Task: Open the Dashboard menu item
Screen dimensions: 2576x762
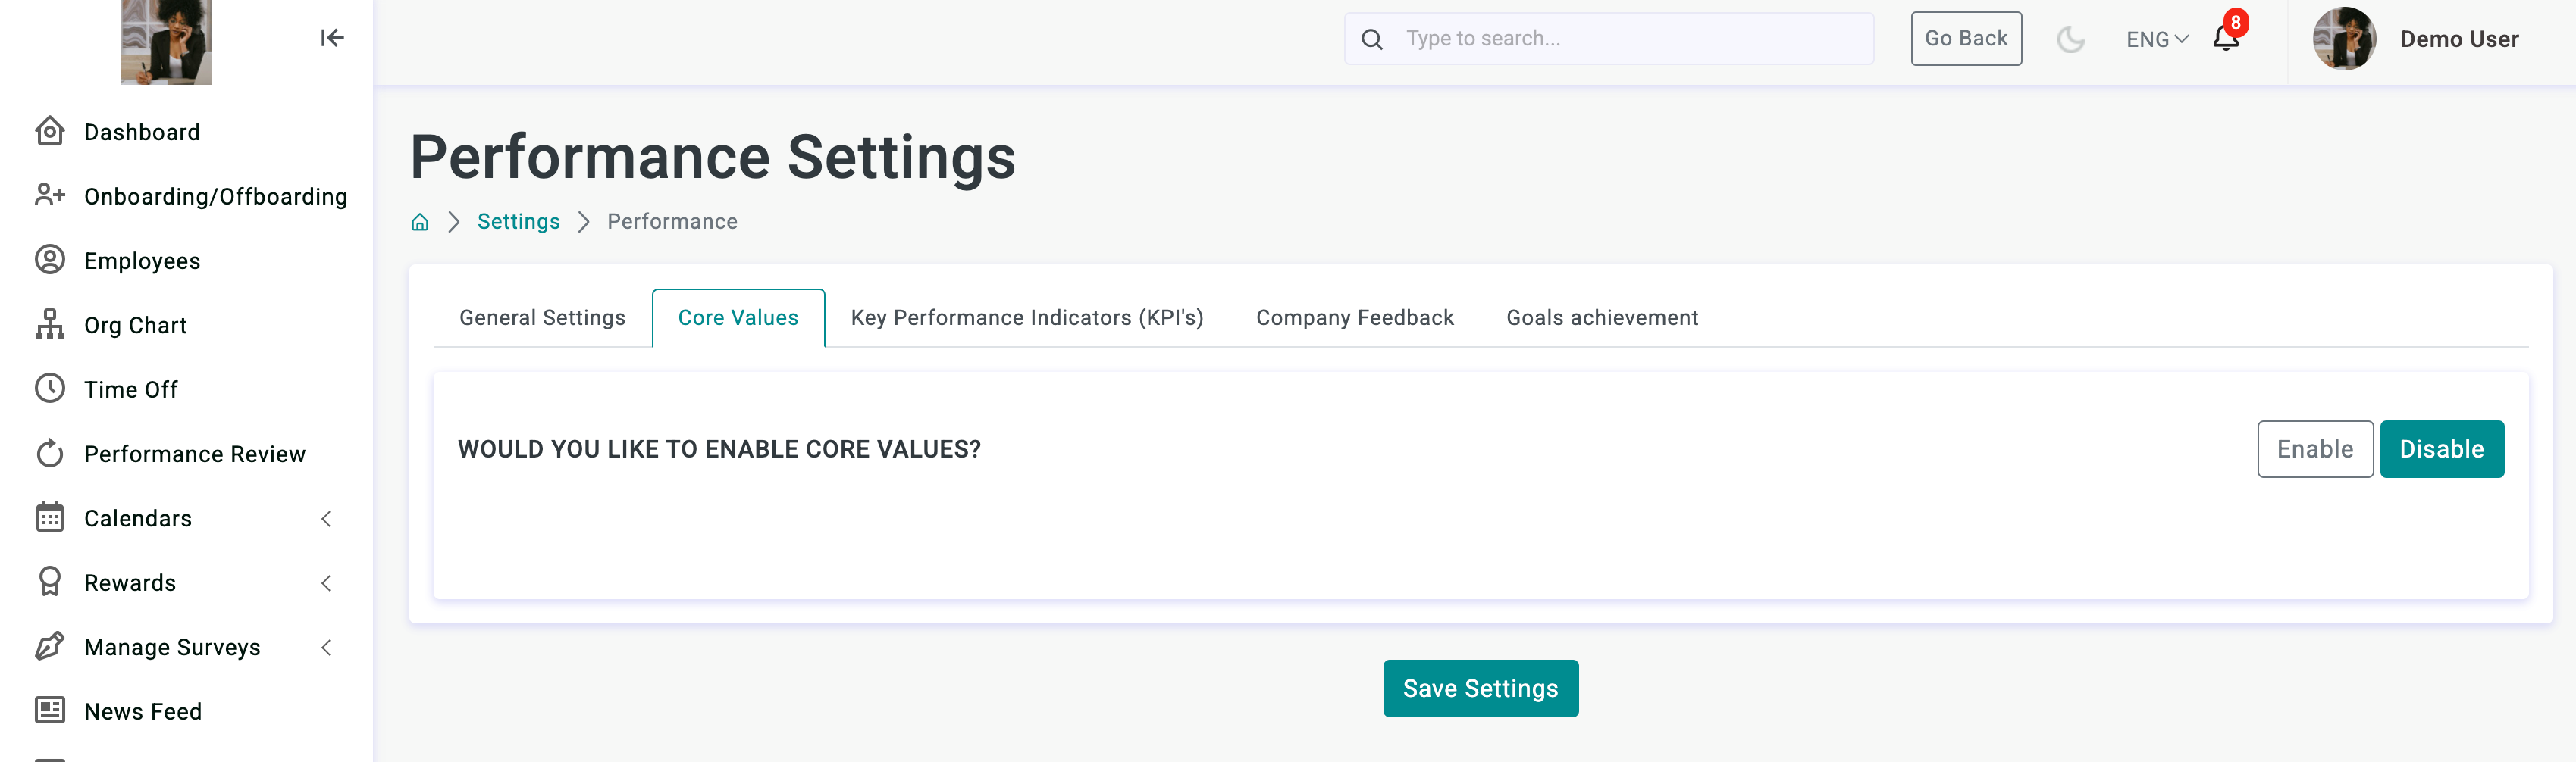Action: (x=142, y=132)
